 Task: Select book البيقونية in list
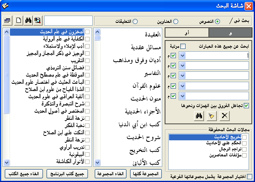77,154
